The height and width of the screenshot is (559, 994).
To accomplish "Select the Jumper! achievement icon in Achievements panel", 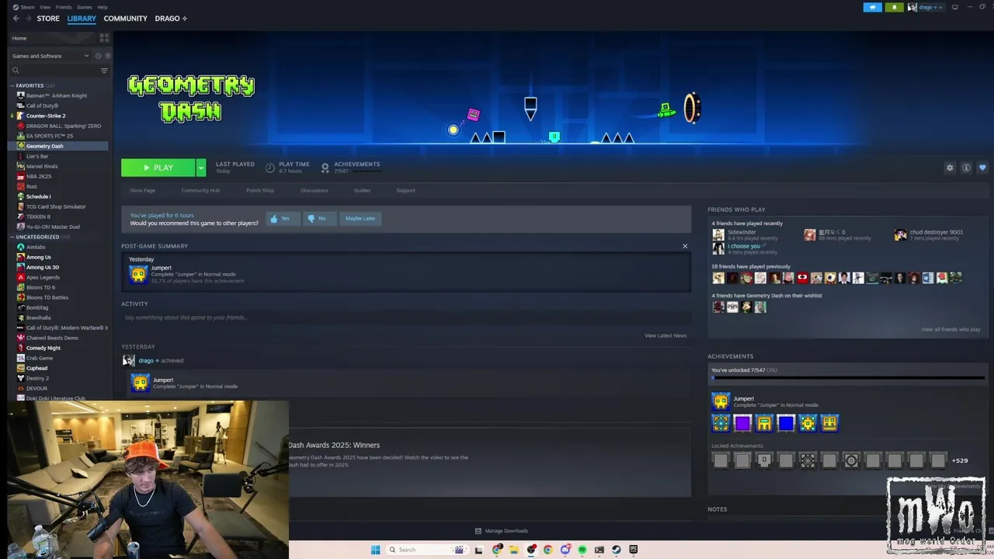I will [x=721, y=401].
